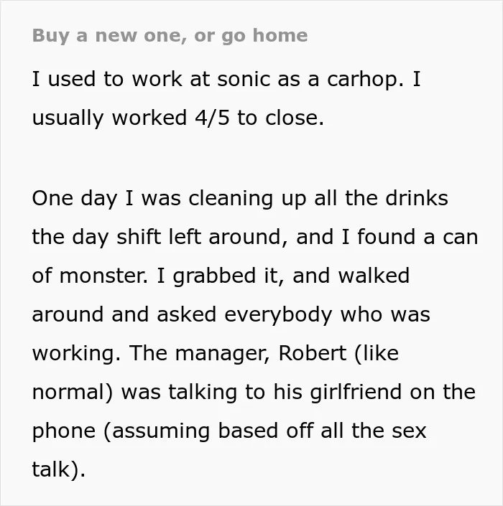Click the word "girlfriend"
The width and height of the screenshot is (503, 506).
356,392
